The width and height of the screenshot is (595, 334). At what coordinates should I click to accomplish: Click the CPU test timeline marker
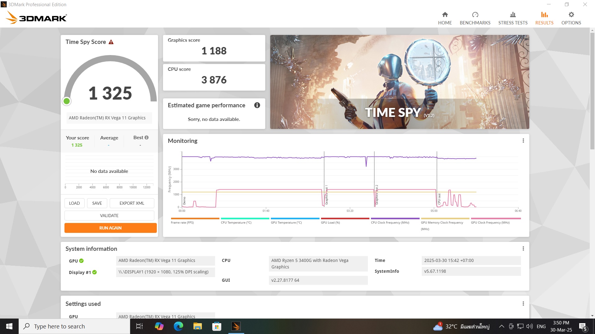coord(439,199)
